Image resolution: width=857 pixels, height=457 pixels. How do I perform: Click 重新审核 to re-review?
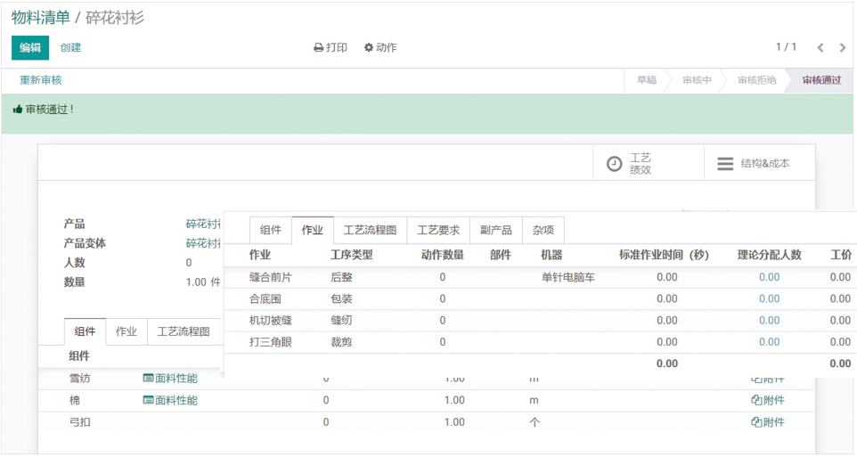coord(41,80)
